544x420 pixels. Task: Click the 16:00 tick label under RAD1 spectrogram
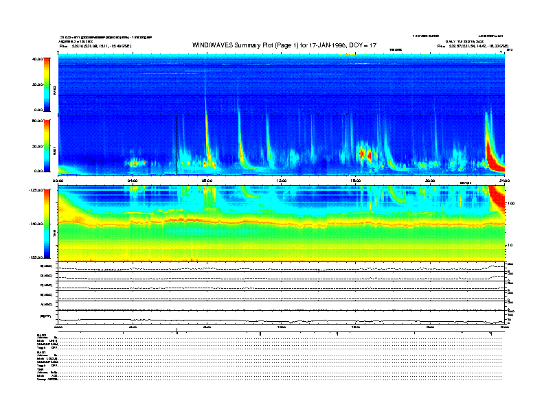(x=356, y=180)
